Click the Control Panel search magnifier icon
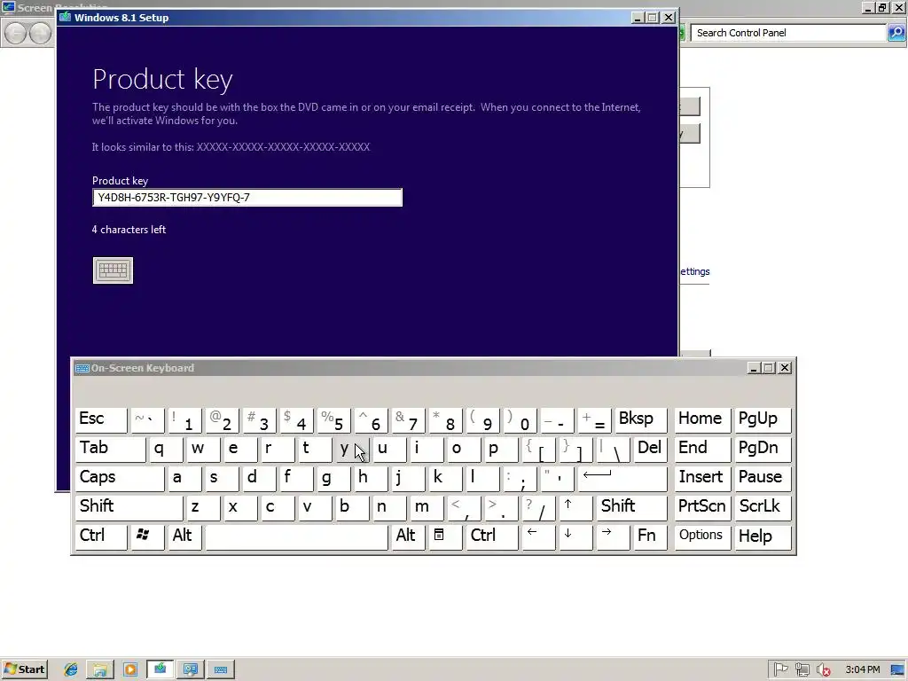Image resolution: width=908 pixels, height=681 pixels. [x=896, y=33]
